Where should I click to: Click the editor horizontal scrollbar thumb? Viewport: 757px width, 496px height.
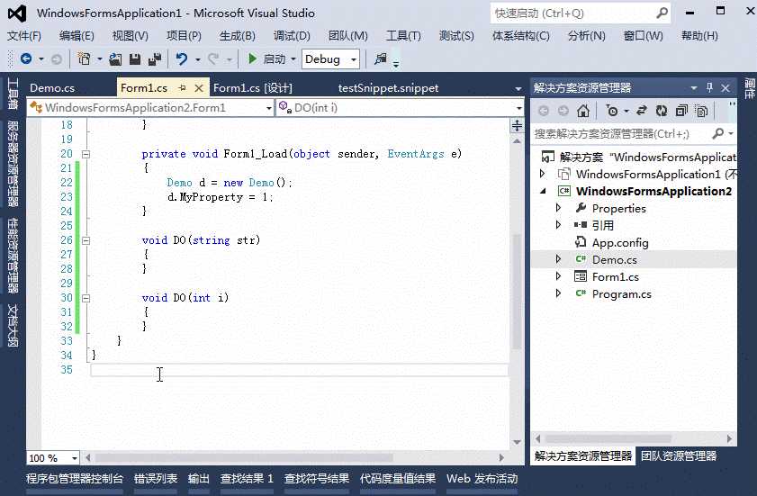244,457
